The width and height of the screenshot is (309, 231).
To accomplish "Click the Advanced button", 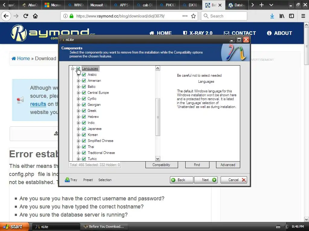I will (x=228, y=165).
